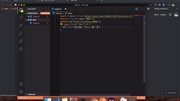Image resolution: width=180 pixels, height=101 pixels.
Task: Click the EXPLORER panel title
Action: point(31,9)
